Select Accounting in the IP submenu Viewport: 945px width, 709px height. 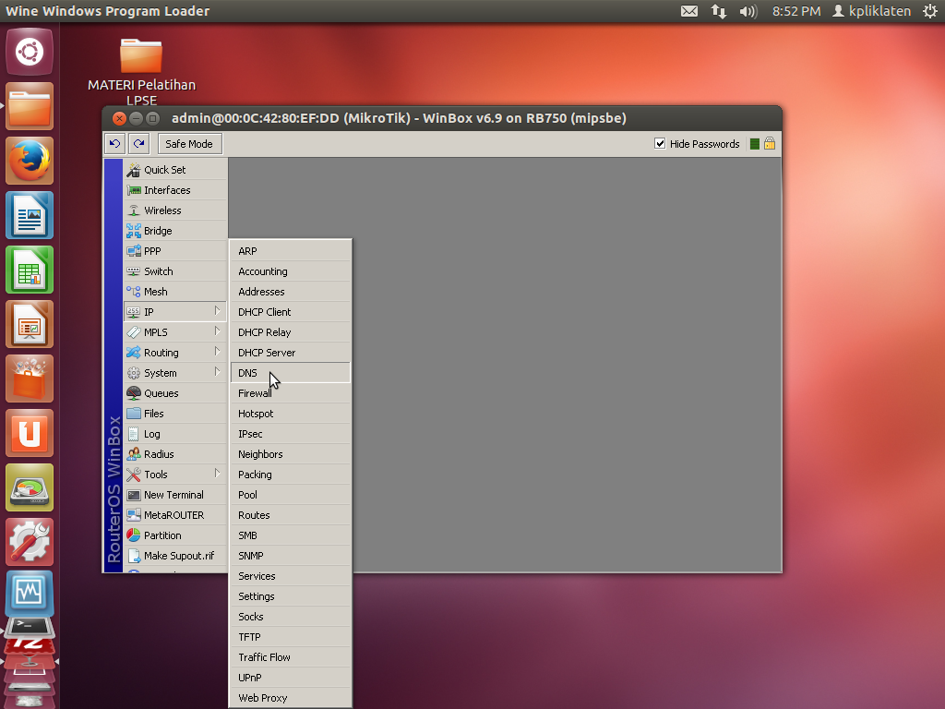click(290, 271)
